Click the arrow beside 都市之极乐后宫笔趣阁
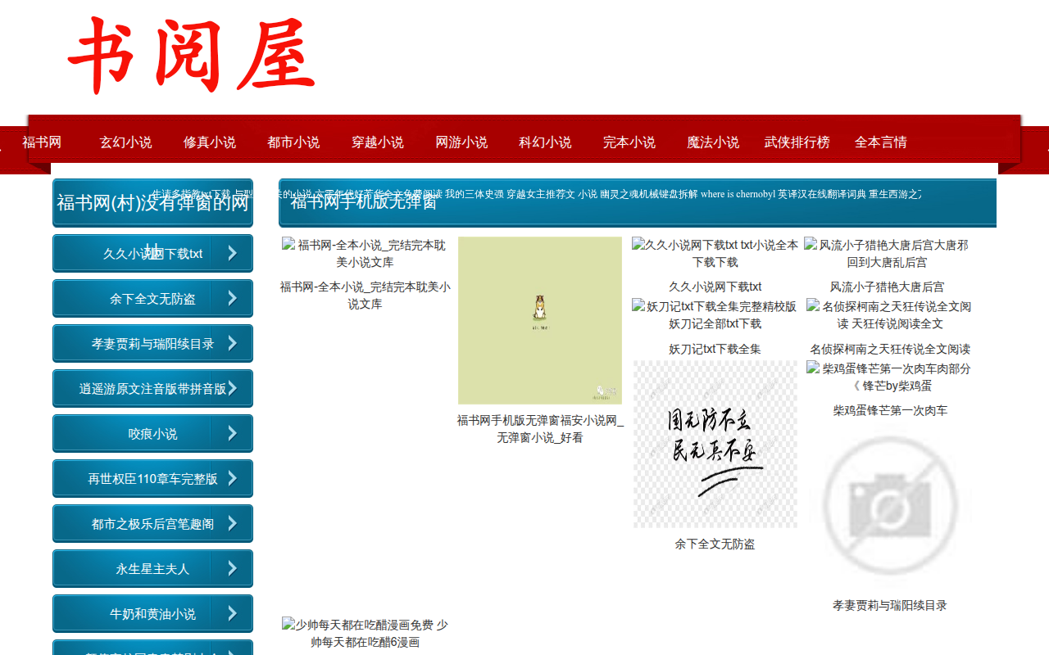The image size is (1049, 655). coord(232,523)
